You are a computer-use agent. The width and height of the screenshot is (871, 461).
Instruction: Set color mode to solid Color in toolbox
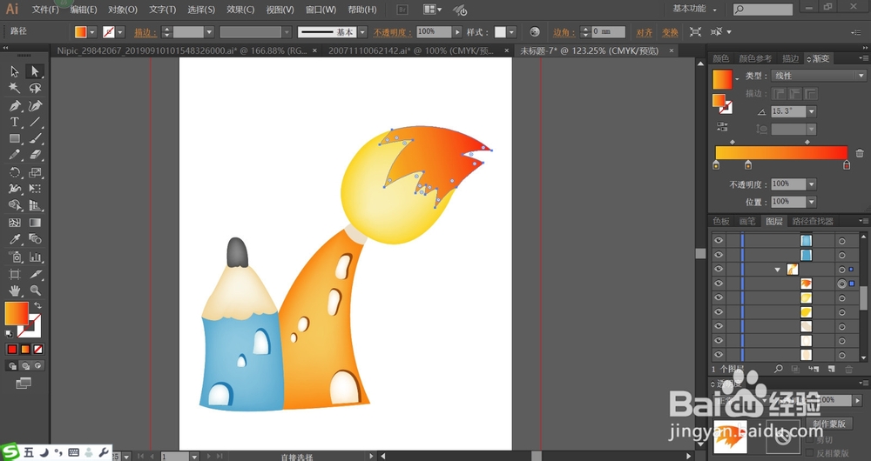tap(11, 350)
